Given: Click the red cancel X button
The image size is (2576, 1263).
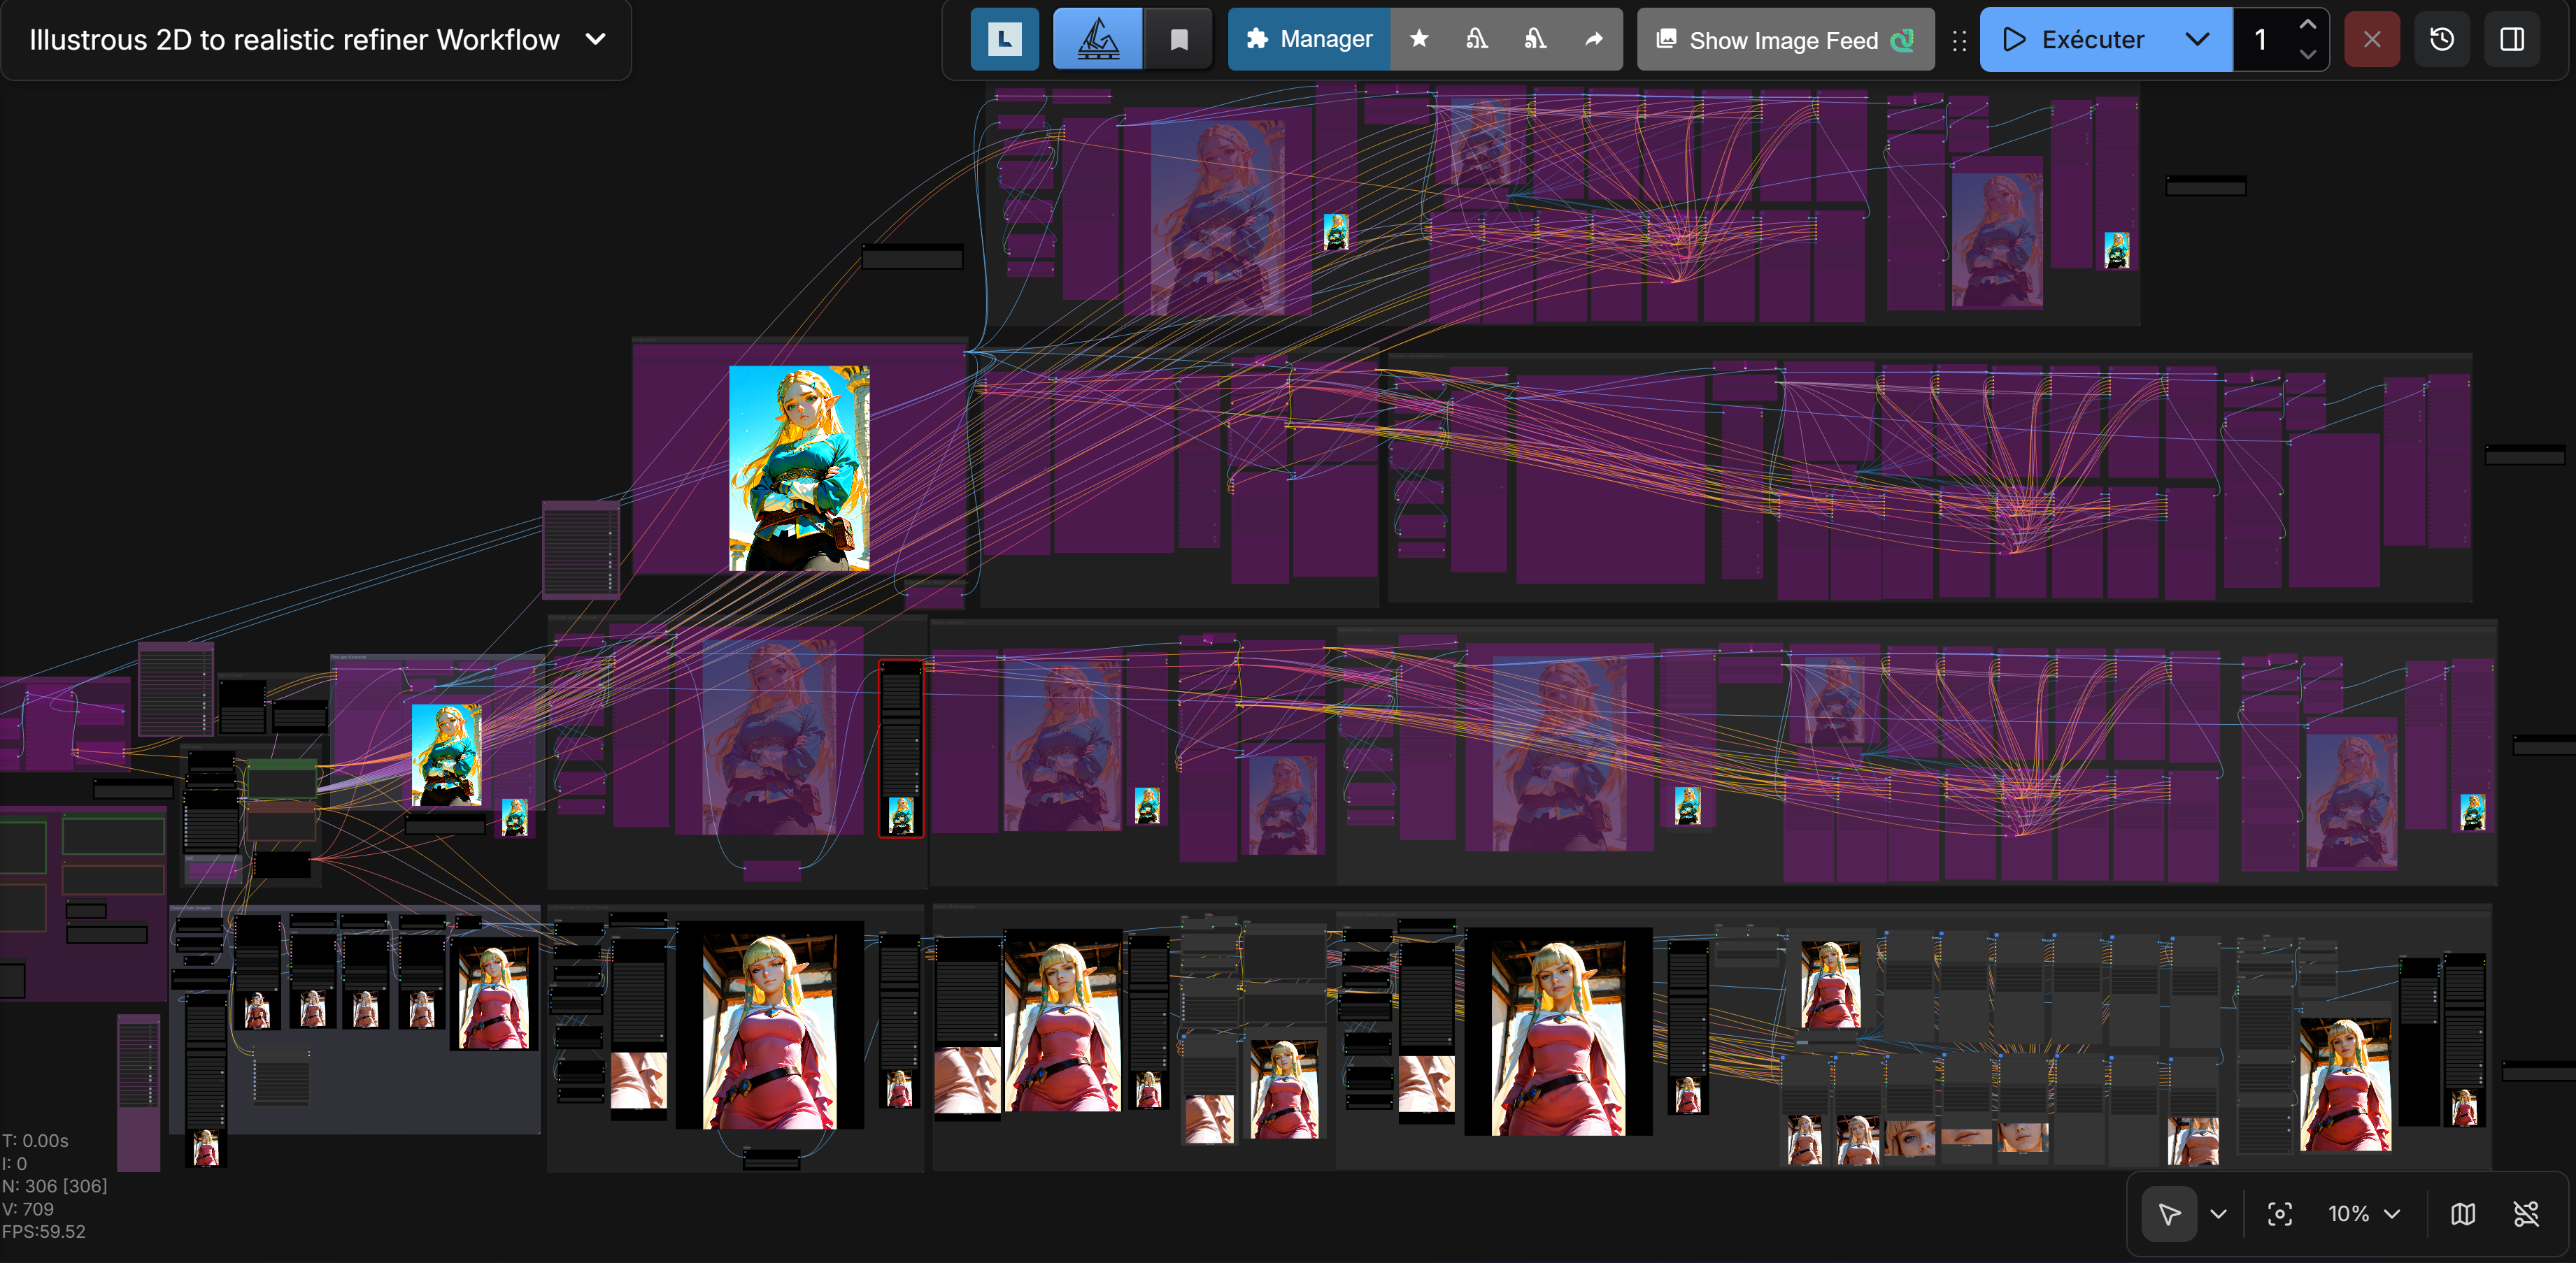Looking at the screenshot, I should click(2371, 39).
